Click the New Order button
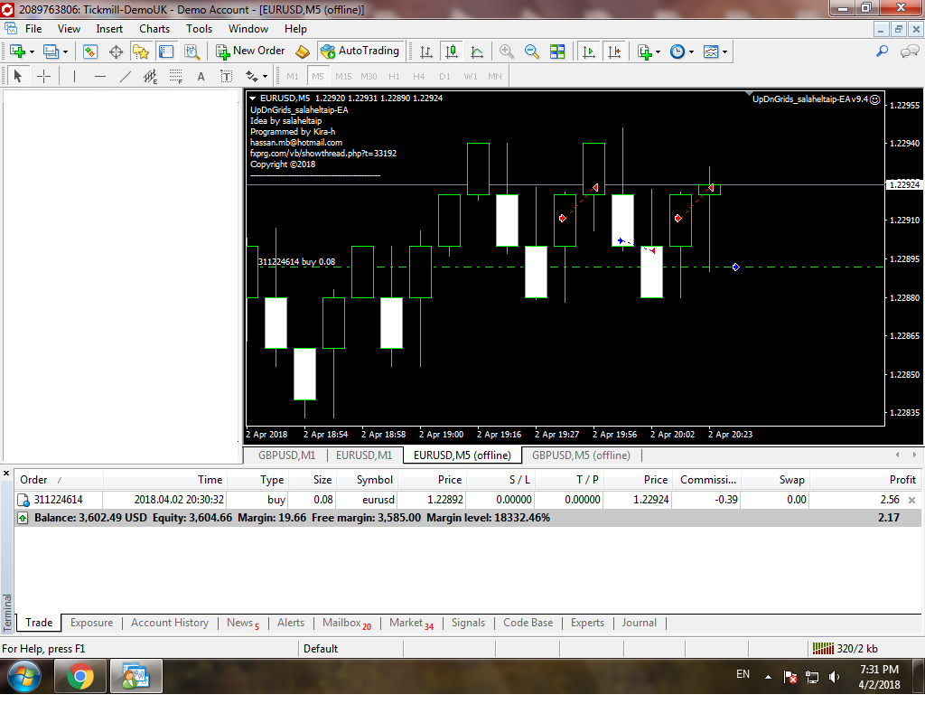The width and height of the screenshot is (925, 704). [251, 52]
